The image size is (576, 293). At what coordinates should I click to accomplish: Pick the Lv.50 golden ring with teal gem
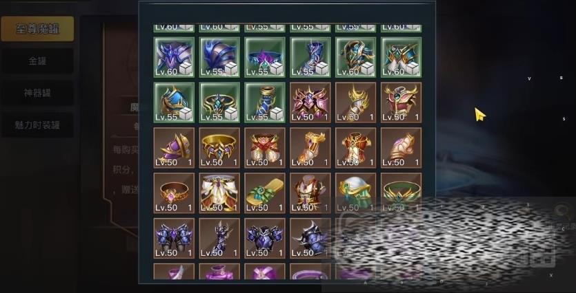click(219, 148)
